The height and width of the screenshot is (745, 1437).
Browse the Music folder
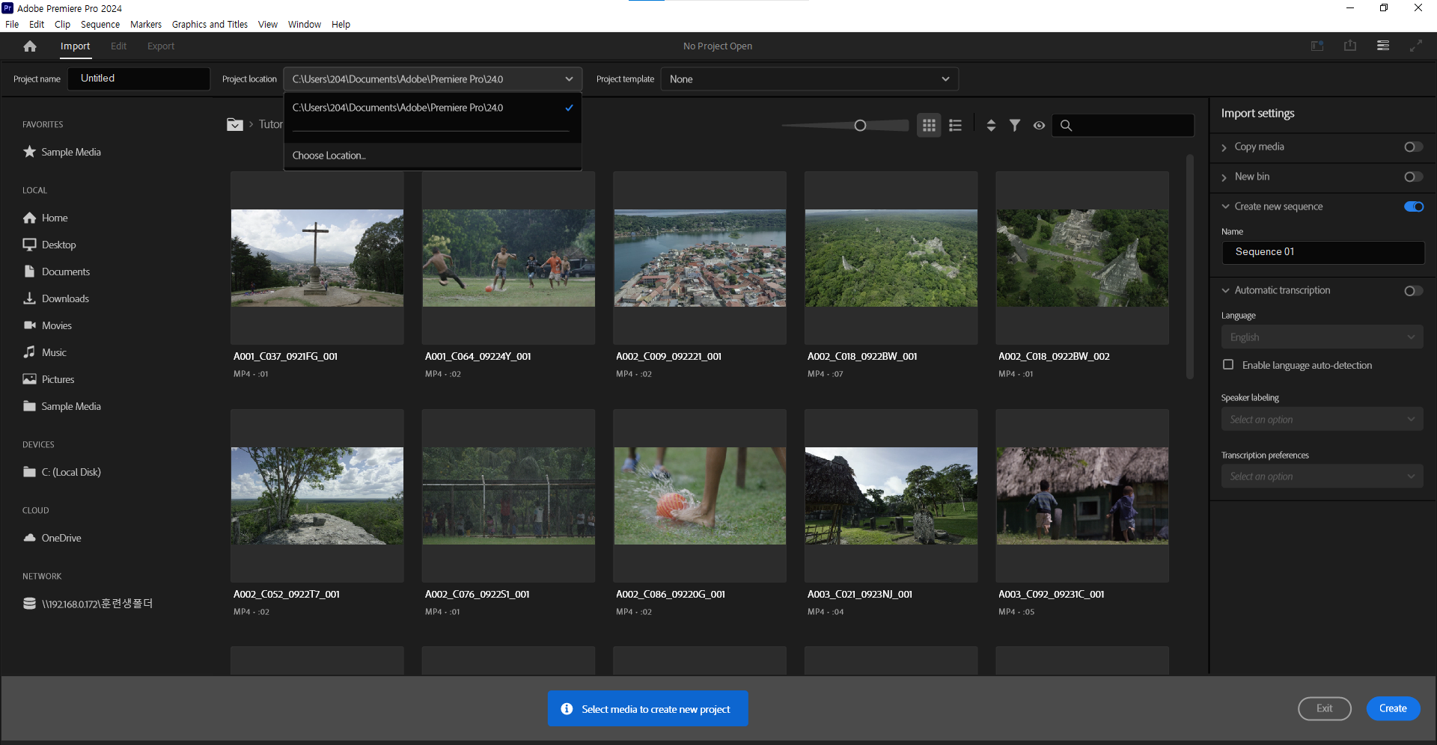[45, 352]
